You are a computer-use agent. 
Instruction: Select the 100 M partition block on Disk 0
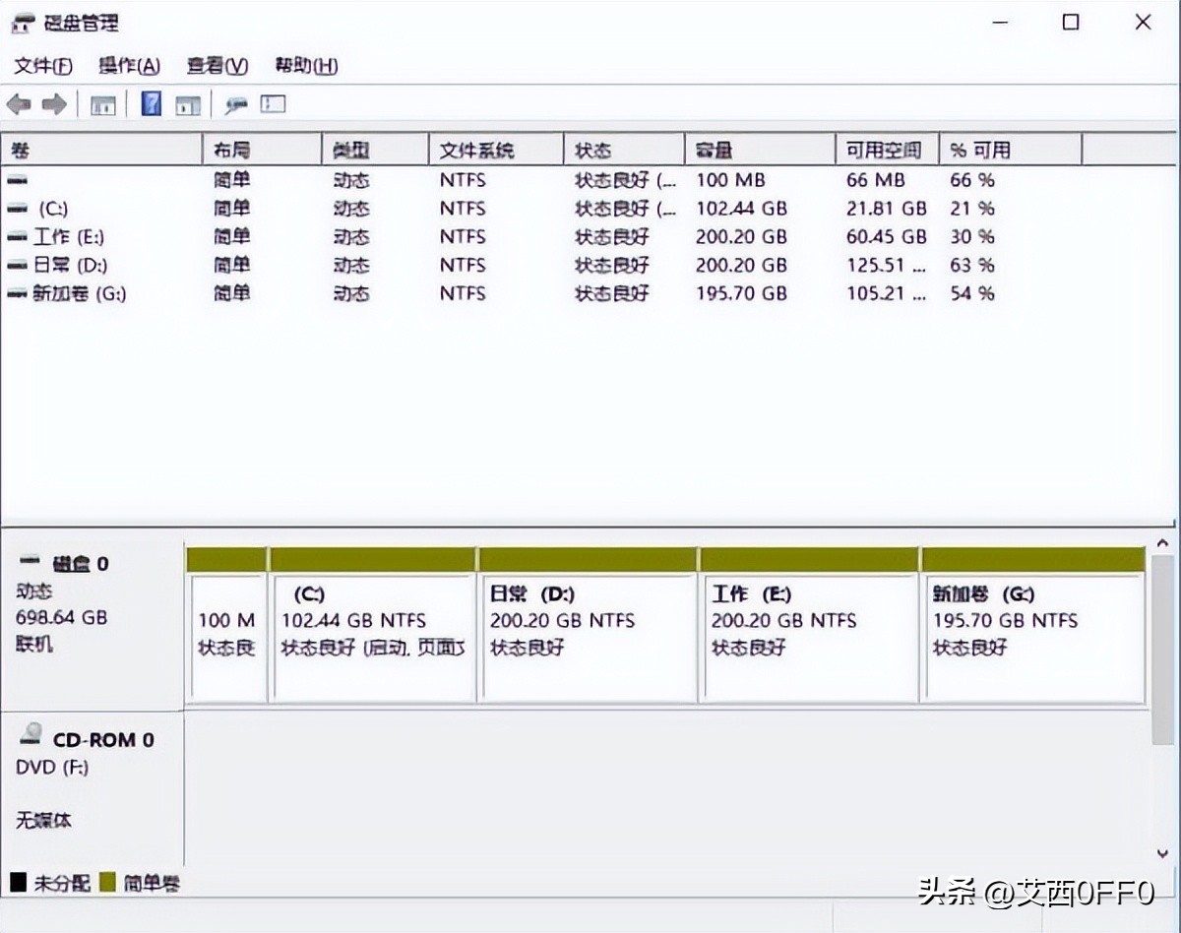tap(227, 626)
